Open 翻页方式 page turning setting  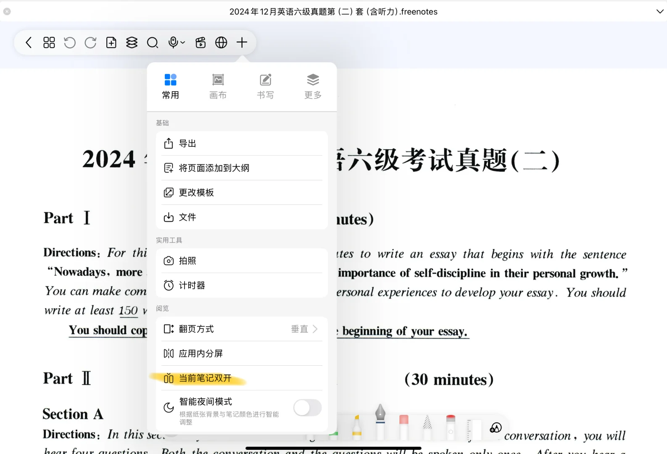(242, 329)
